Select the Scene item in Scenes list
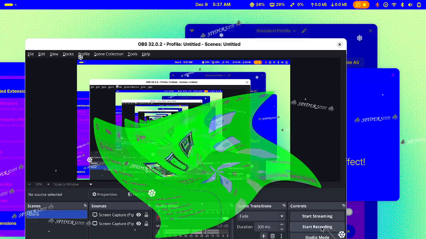 57,214
